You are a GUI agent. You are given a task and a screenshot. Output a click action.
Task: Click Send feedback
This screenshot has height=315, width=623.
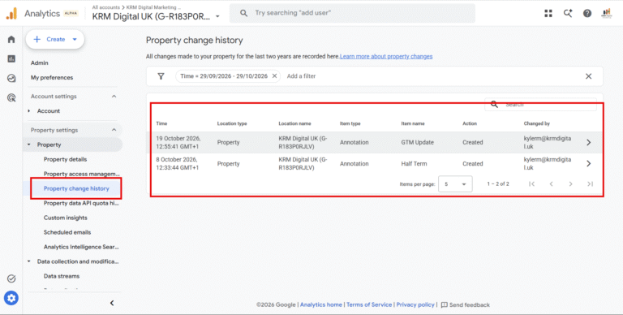point(466,305)
